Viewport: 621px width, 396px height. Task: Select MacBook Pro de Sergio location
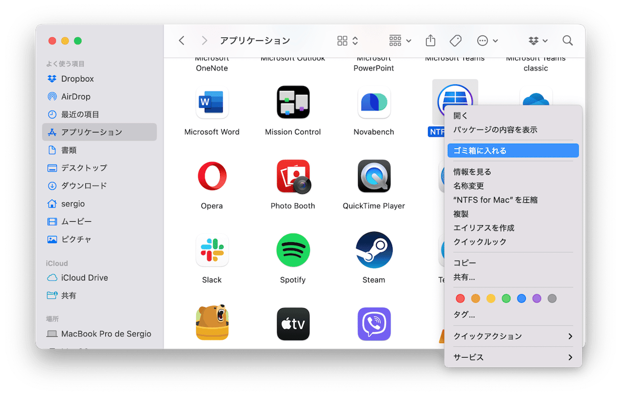point(100,334)
